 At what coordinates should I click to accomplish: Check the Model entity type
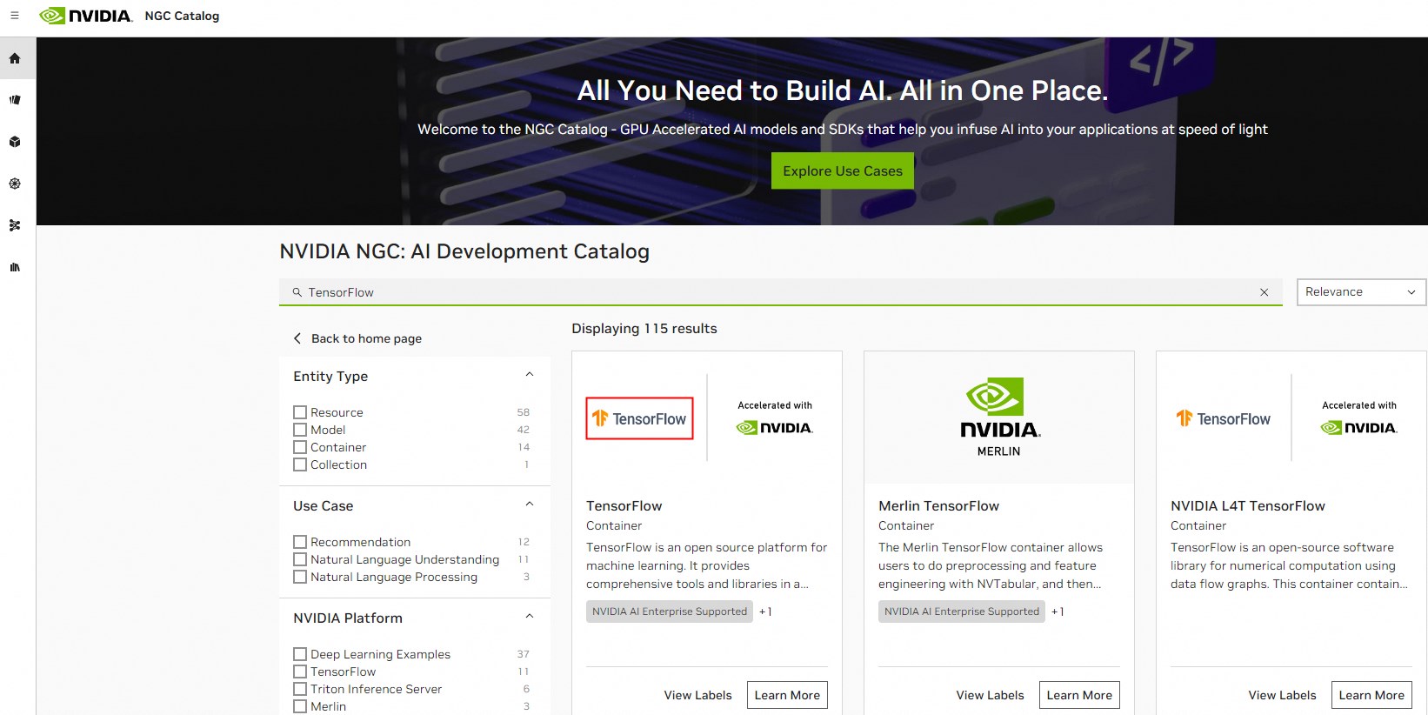point(300,430)
